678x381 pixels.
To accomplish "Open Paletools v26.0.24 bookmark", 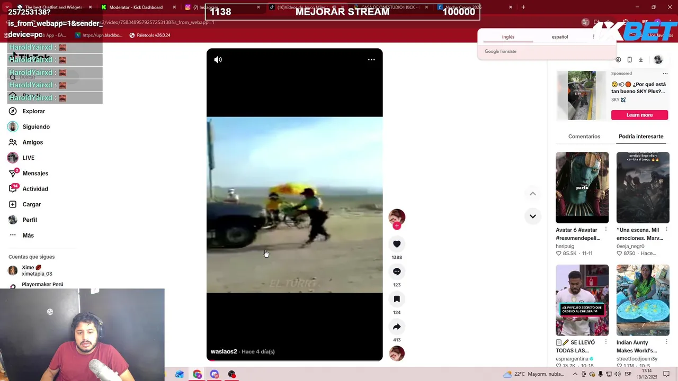I will tap(150, 35).
